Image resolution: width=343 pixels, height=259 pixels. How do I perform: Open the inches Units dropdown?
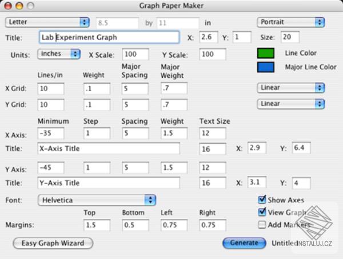click(59, 54)
